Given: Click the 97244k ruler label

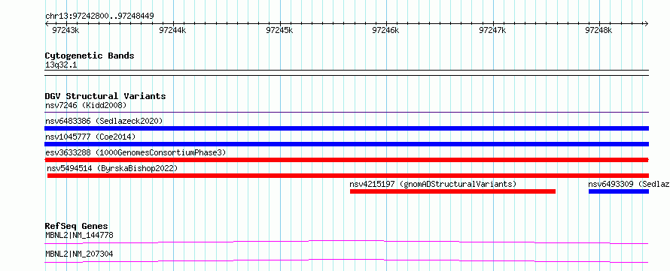Looking at the screenshot, I should pyautogui.click(x=172, y=30).
